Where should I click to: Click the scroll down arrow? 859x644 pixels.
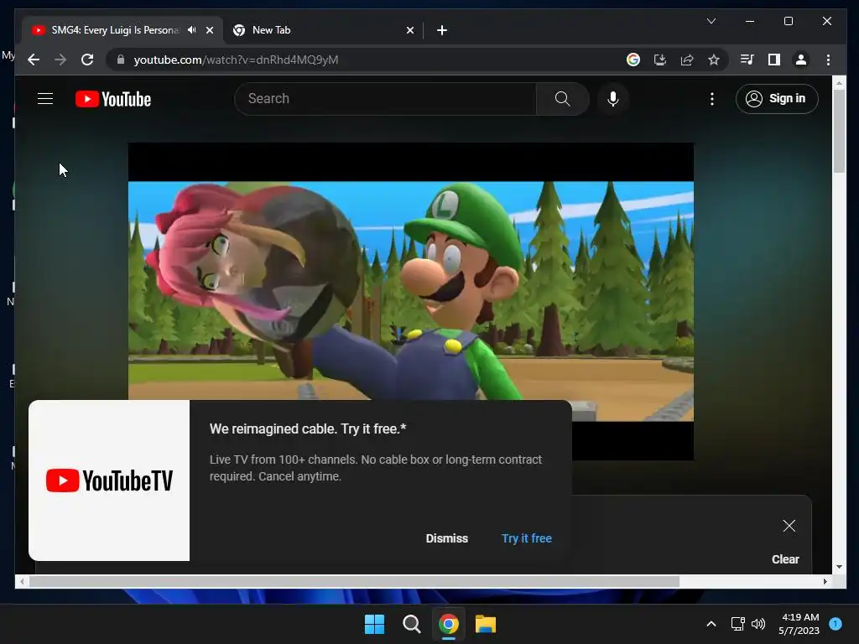coord(839,568)
